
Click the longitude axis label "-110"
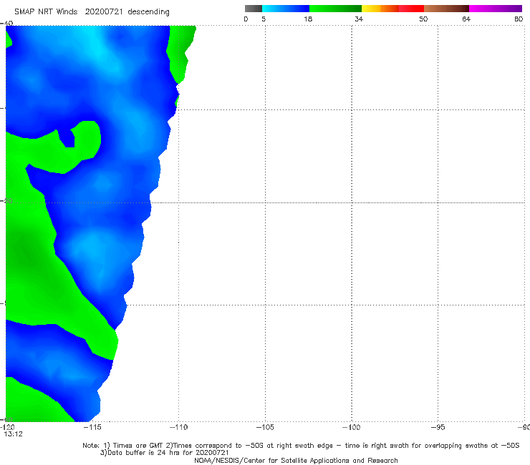click(178, 427)
